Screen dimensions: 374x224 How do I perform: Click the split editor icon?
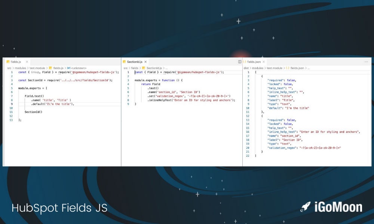point(240,62)
